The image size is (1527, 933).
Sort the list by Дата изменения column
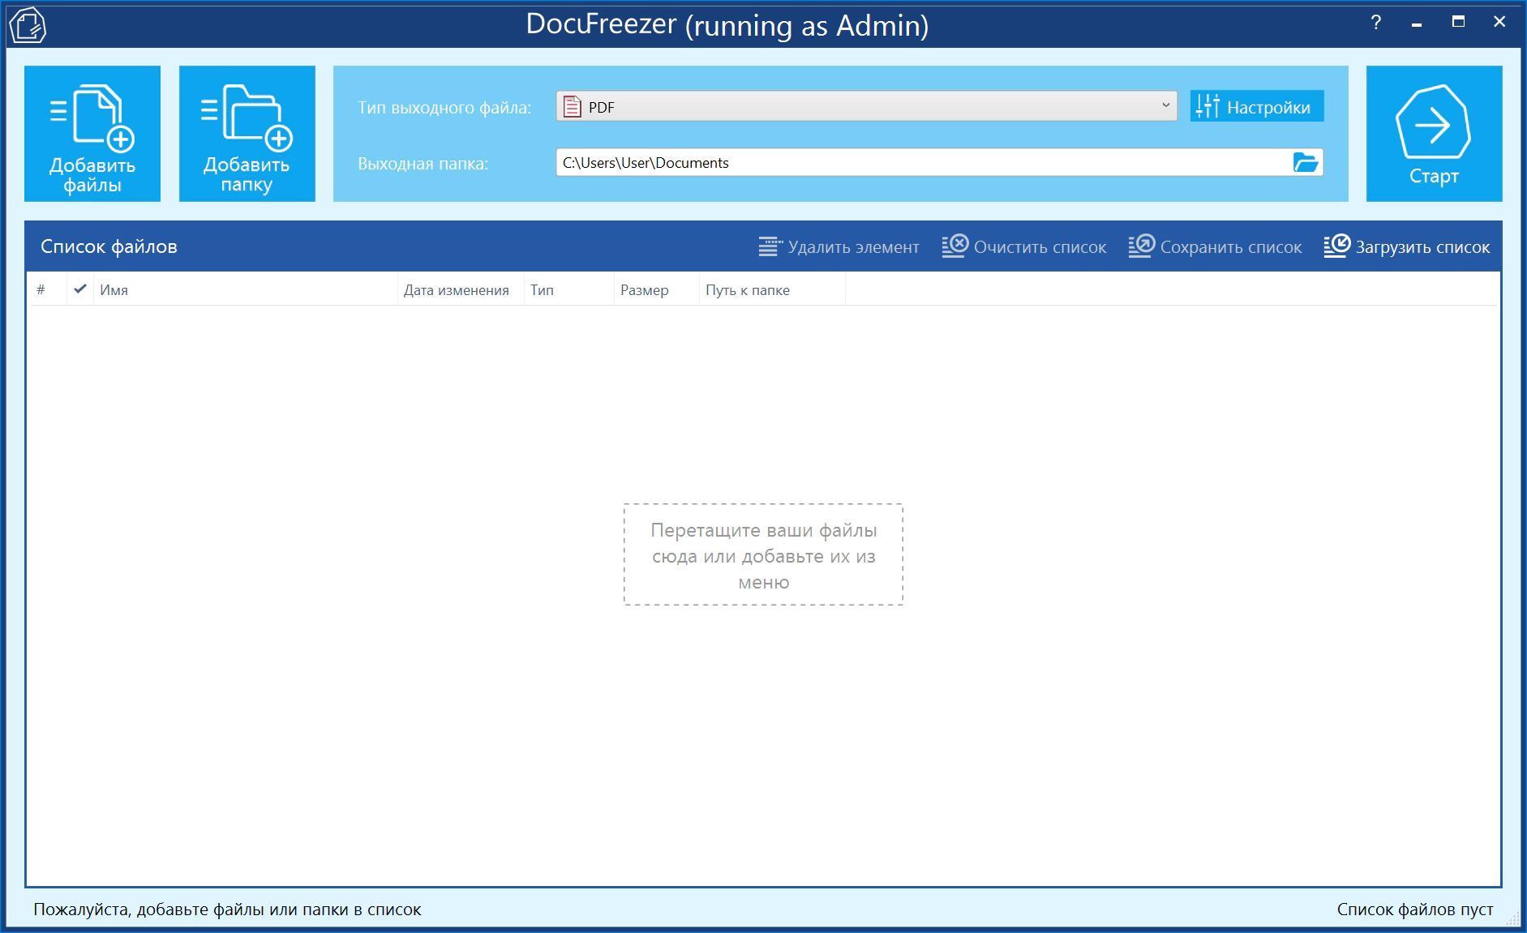click(x=461, y=289)
